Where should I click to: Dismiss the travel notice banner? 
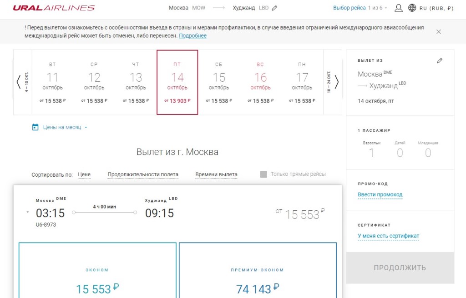pos(439,32)
